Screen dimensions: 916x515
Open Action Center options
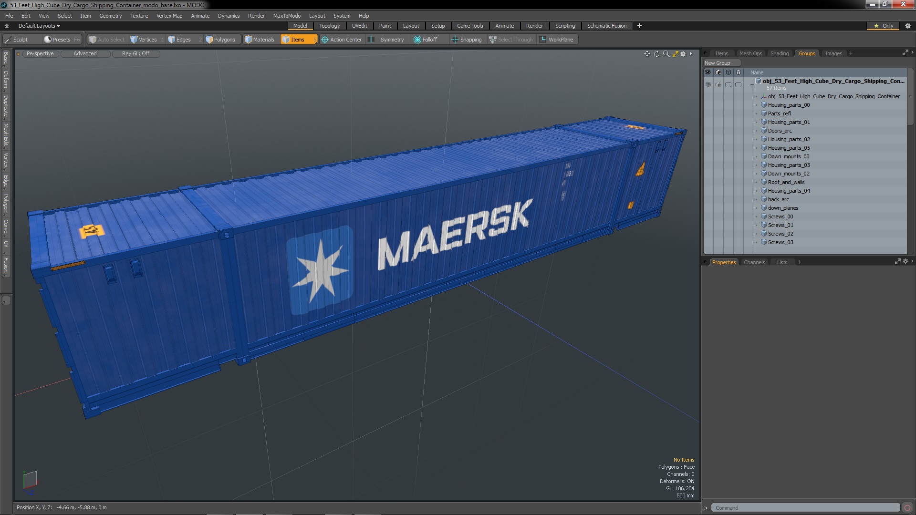click(342, 40)
